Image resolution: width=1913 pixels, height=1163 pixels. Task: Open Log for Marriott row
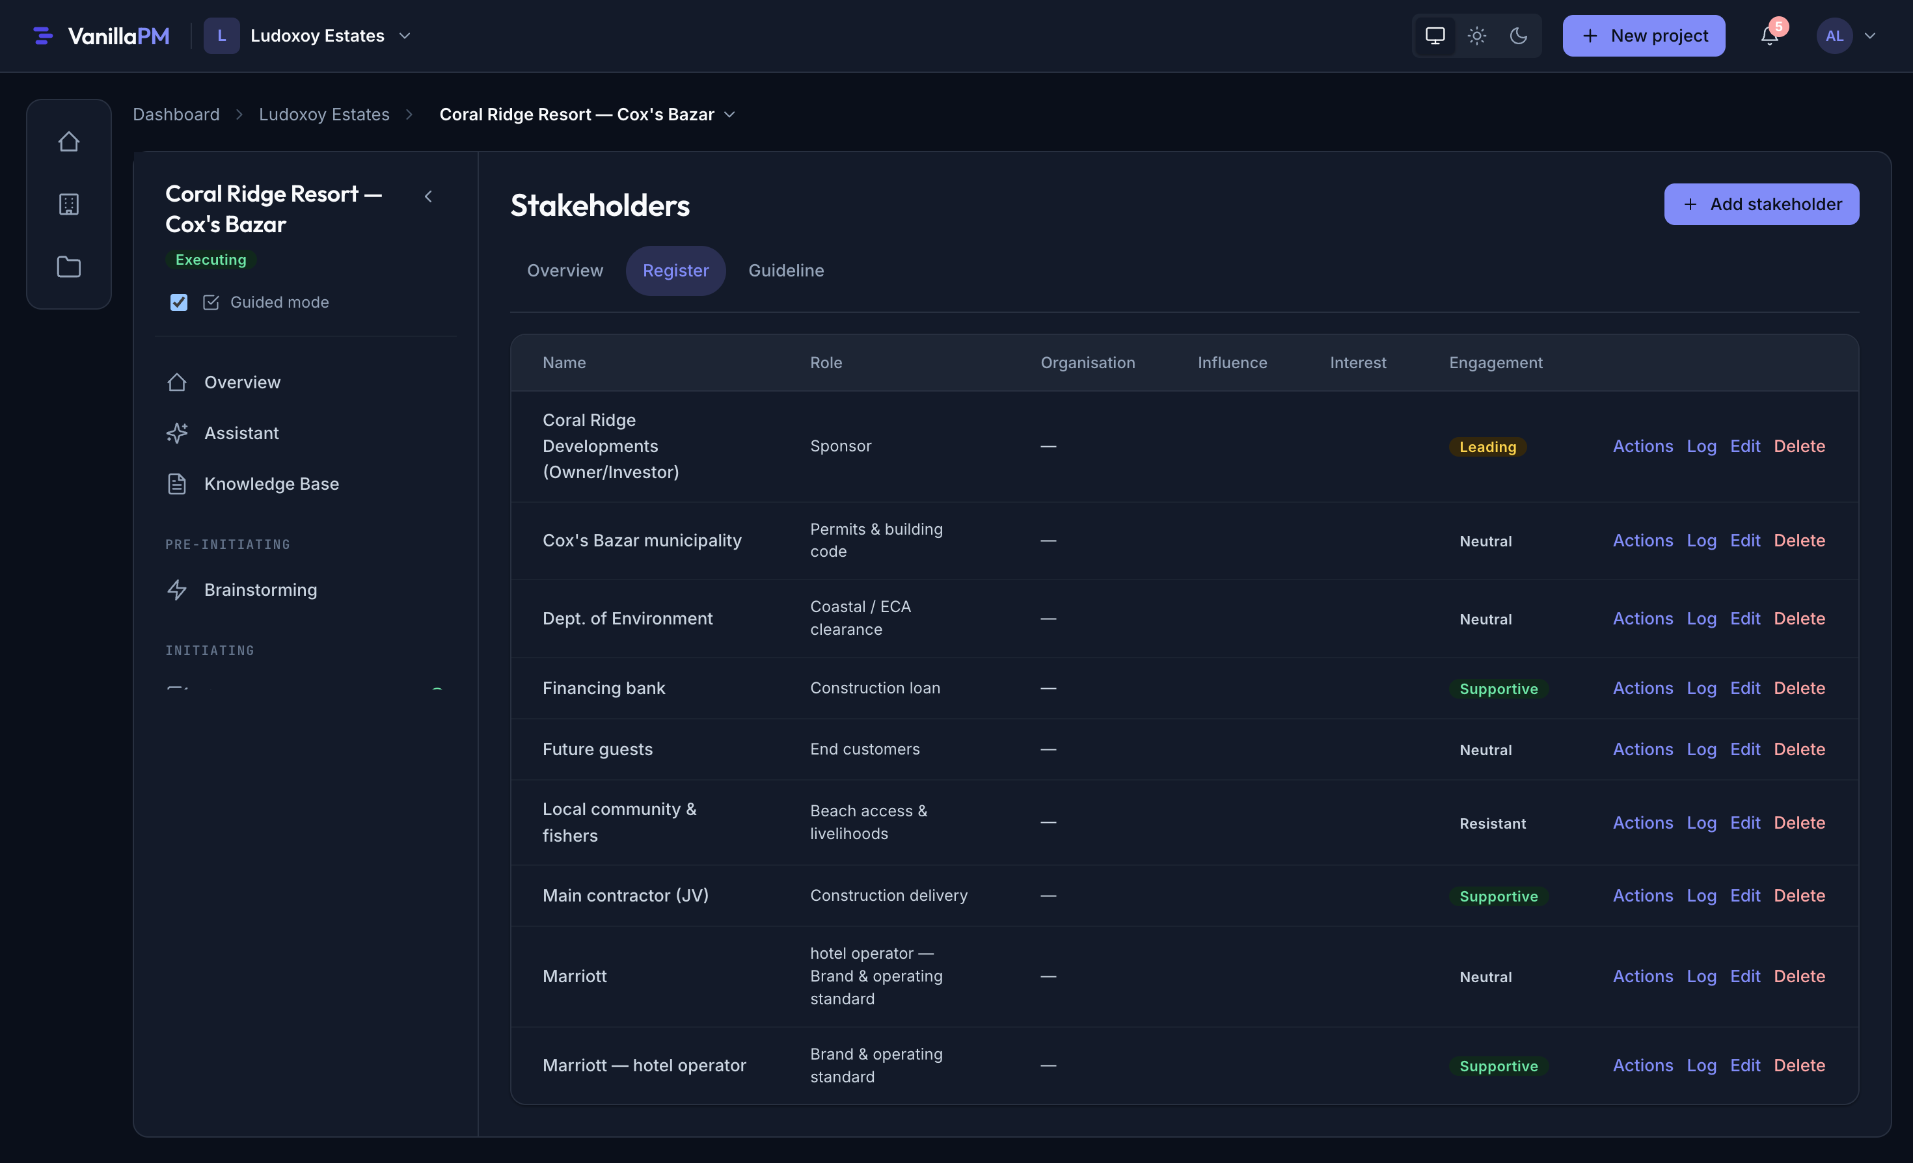[1701, 977]
